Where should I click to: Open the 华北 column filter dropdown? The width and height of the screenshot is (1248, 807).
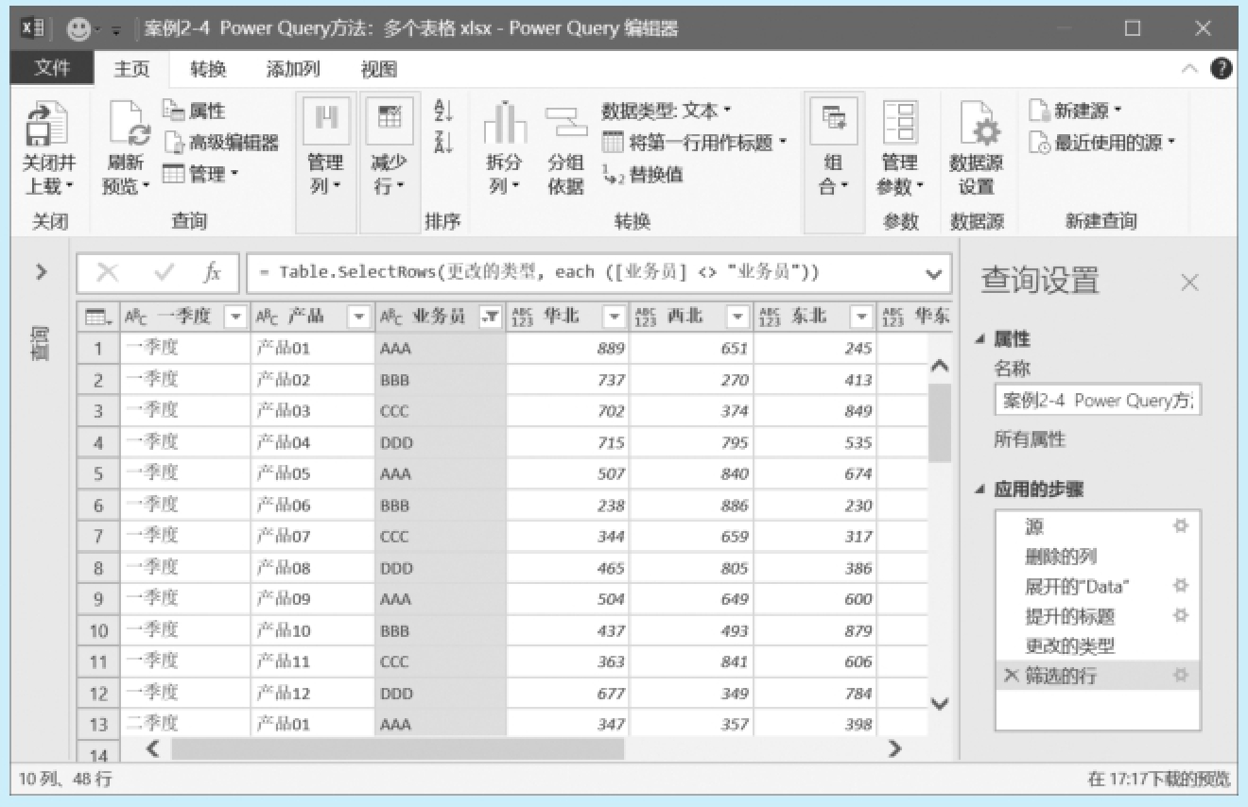coord(615,318)
